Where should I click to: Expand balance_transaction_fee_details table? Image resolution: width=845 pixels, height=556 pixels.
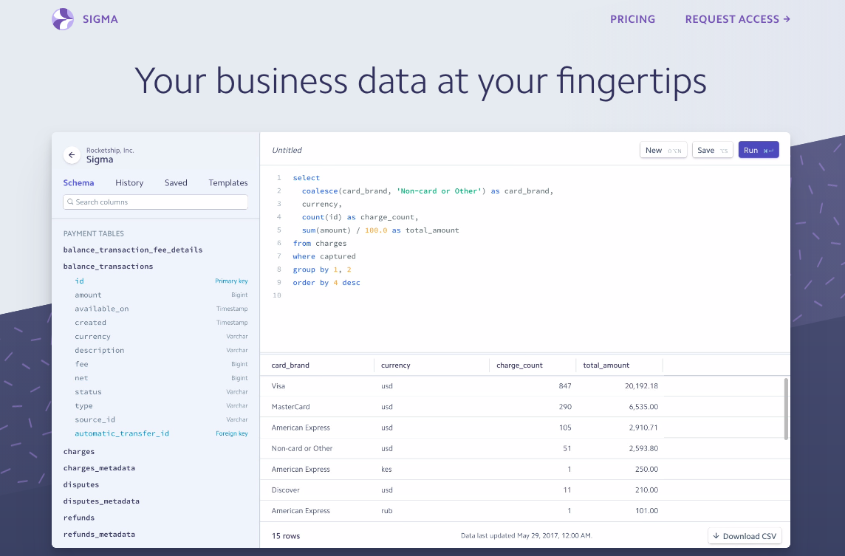tap(132, 250)
